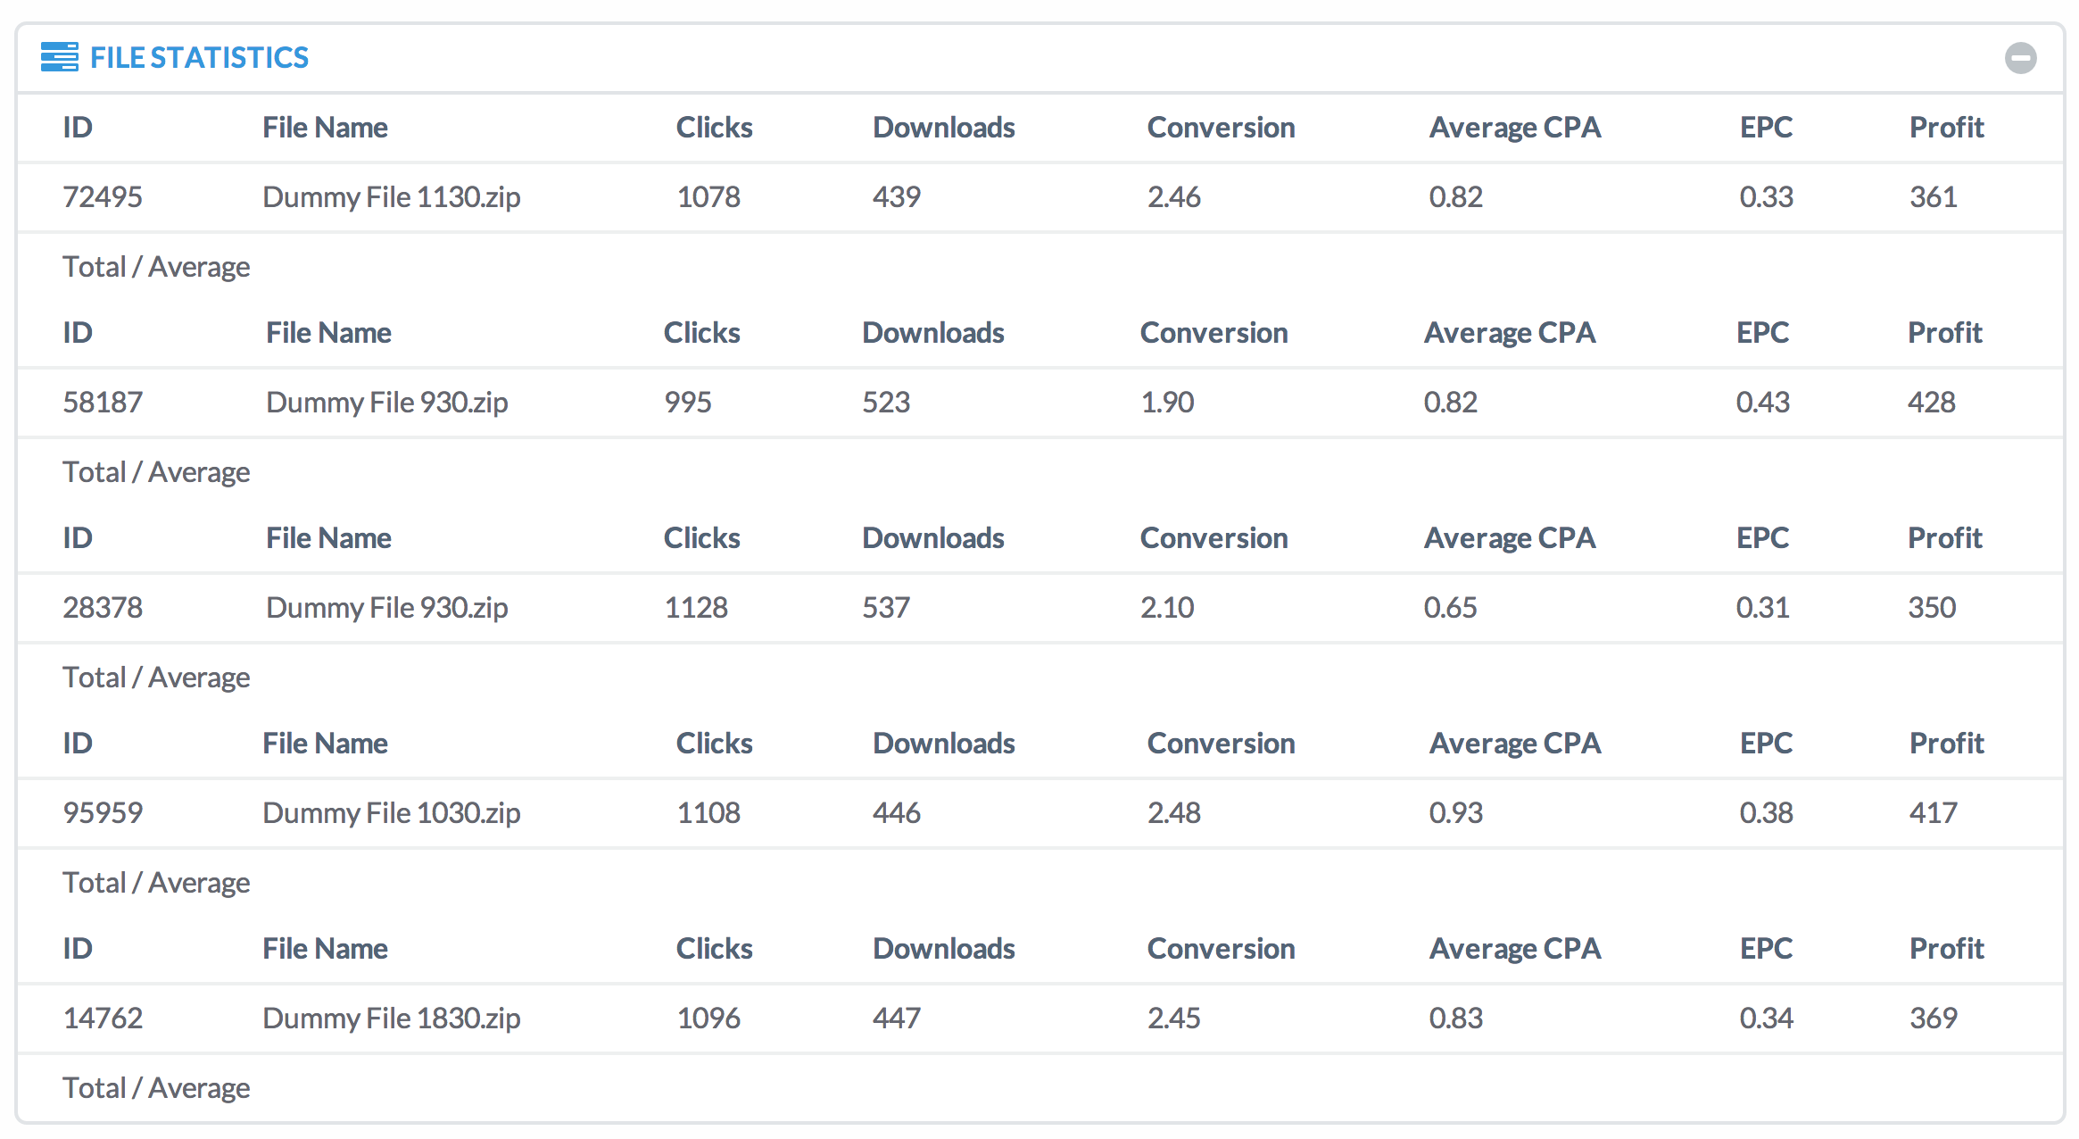Image resolution: width=2079 pixels, height=1139 pixels.
Task: Open Dummy File 1030.zip
Action: pyautogui.click(x=391, y=812)
